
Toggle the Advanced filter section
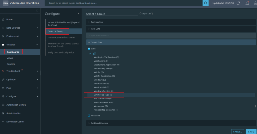coord(89,116)
